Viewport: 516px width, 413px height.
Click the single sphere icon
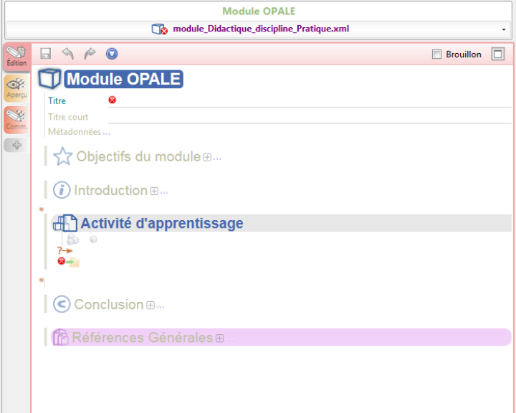[93, 239]
